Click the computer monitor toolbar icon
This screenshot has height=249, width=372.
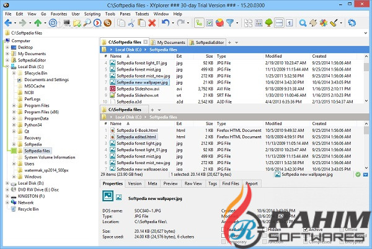(67, 23)
